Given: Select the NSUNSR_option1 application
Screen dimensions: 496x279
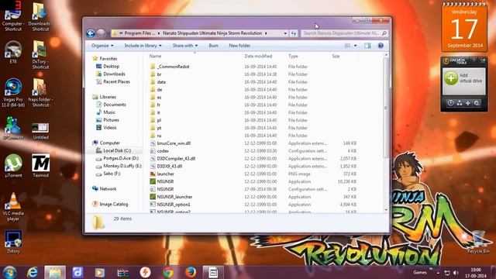Looking at the screenshot, I should coord(174,205).
